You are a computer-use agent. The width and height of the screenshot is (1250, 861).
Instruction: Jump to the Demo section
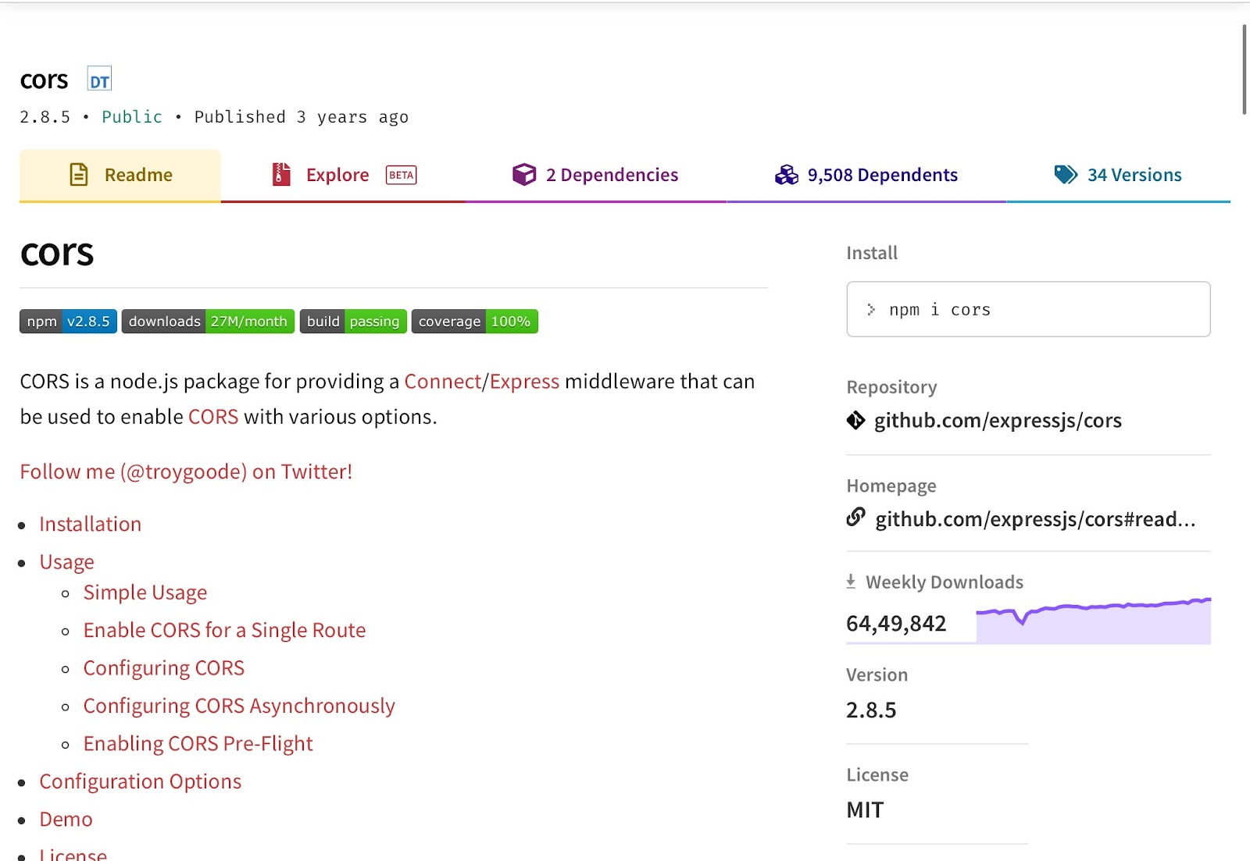pyautogui.click(x=66, y=820)
